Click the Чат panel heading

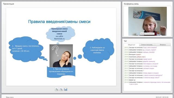[125, 41]
